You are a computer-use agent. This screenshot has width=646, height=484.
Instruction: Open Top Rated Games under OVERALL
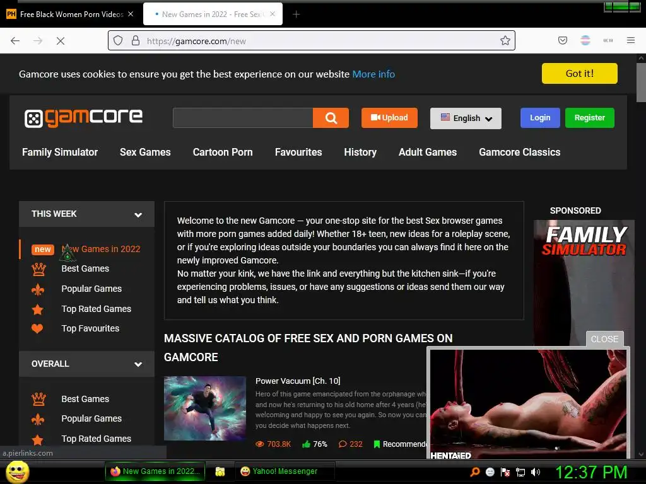click(x=96, y=439)
